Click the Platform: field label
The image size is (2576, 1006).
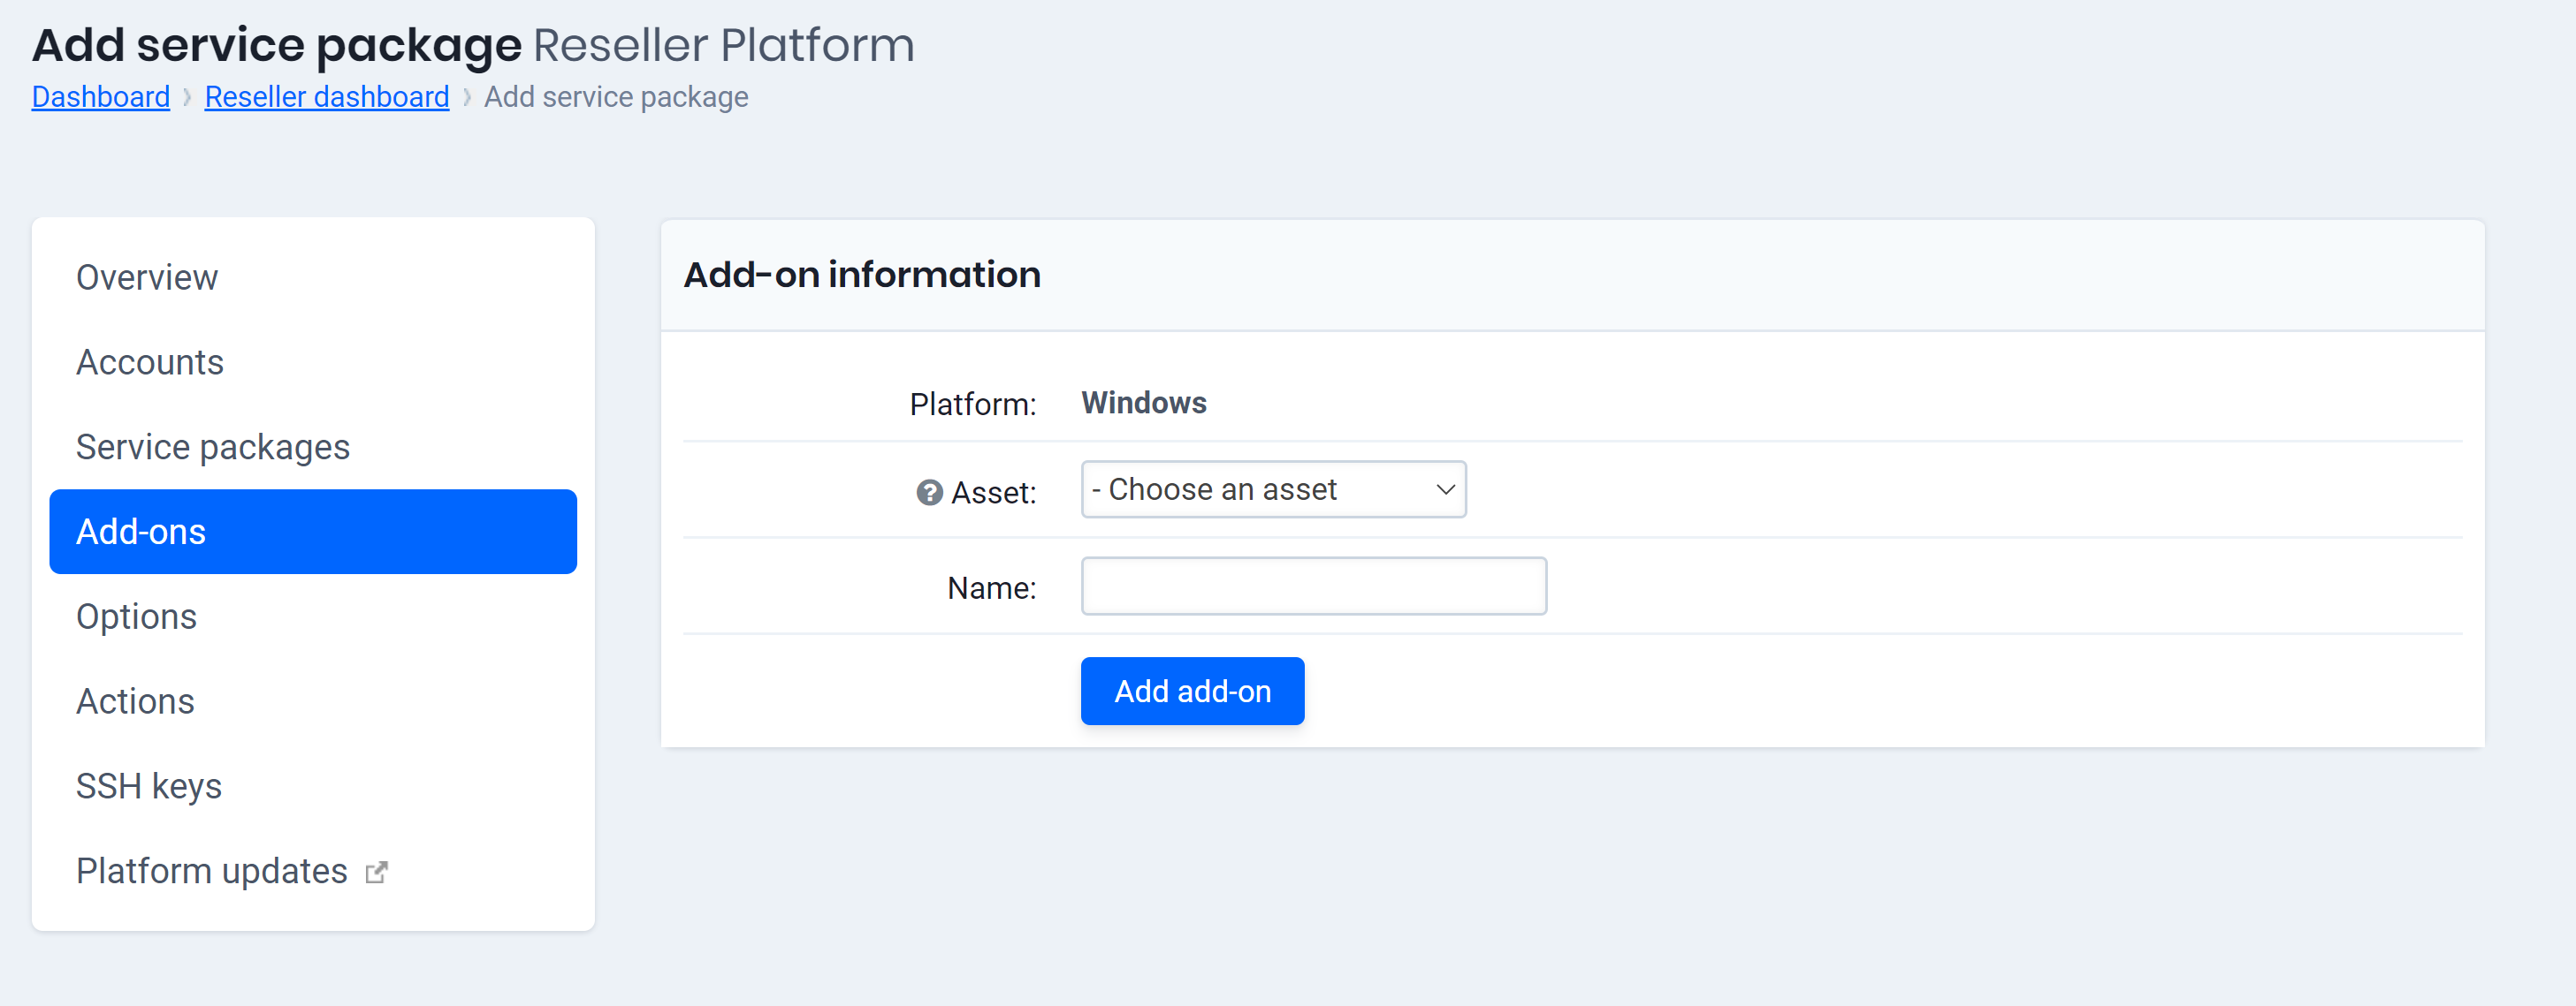tap(972, 405)
